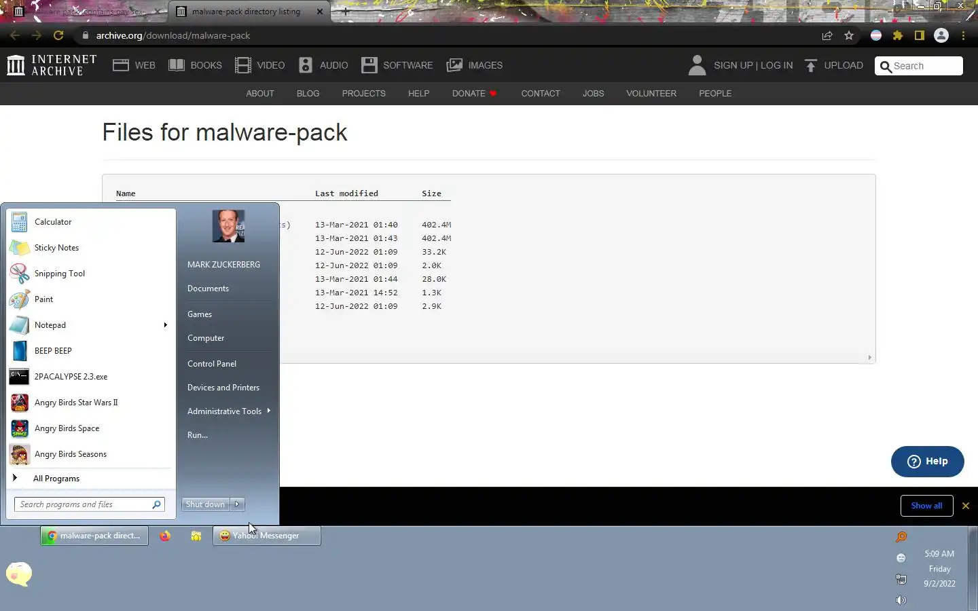Launch Angry Birds Space

point(91,428)
